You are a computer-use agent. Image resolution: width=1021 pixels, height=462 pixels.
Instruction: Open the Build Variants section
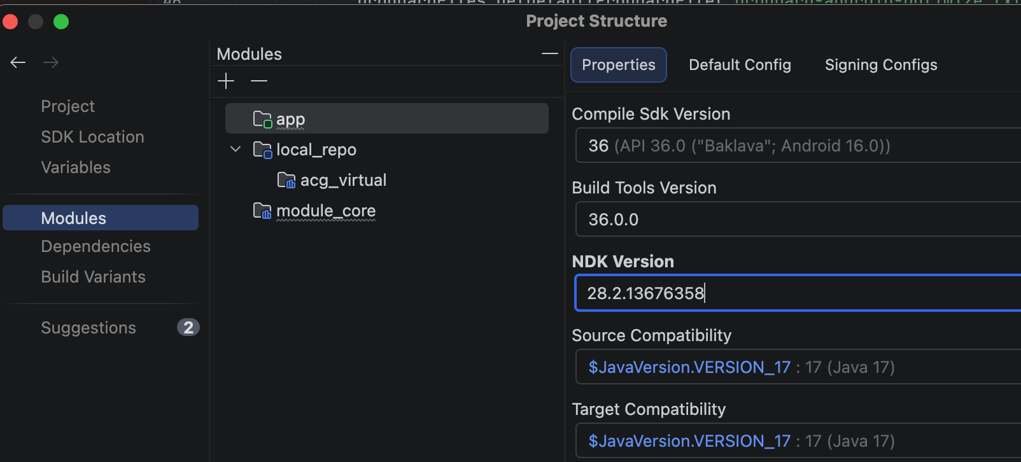click(x=93, y=277)
